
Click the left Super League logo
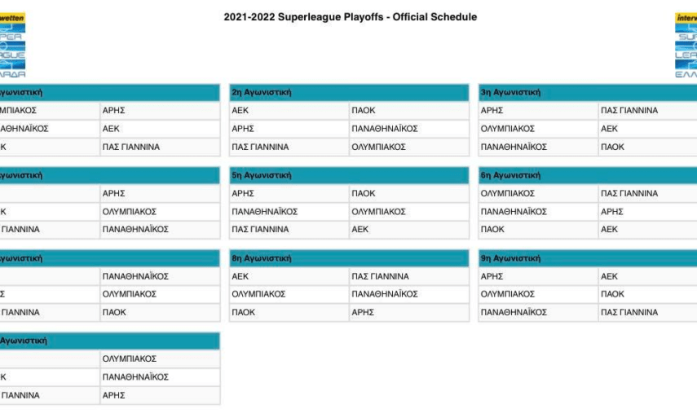click(13, 44)
